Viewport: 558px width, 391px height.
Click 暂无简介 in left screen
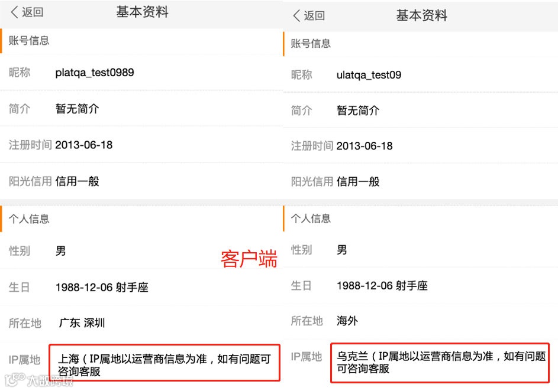[78, 109]
